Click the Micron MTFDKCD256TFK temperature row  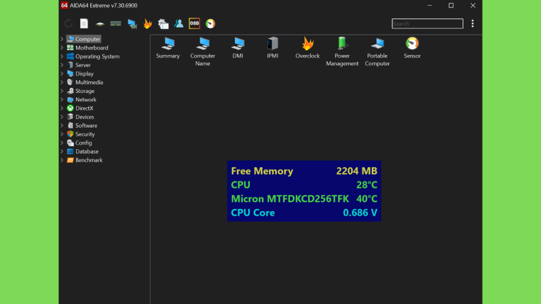point(304,198)
